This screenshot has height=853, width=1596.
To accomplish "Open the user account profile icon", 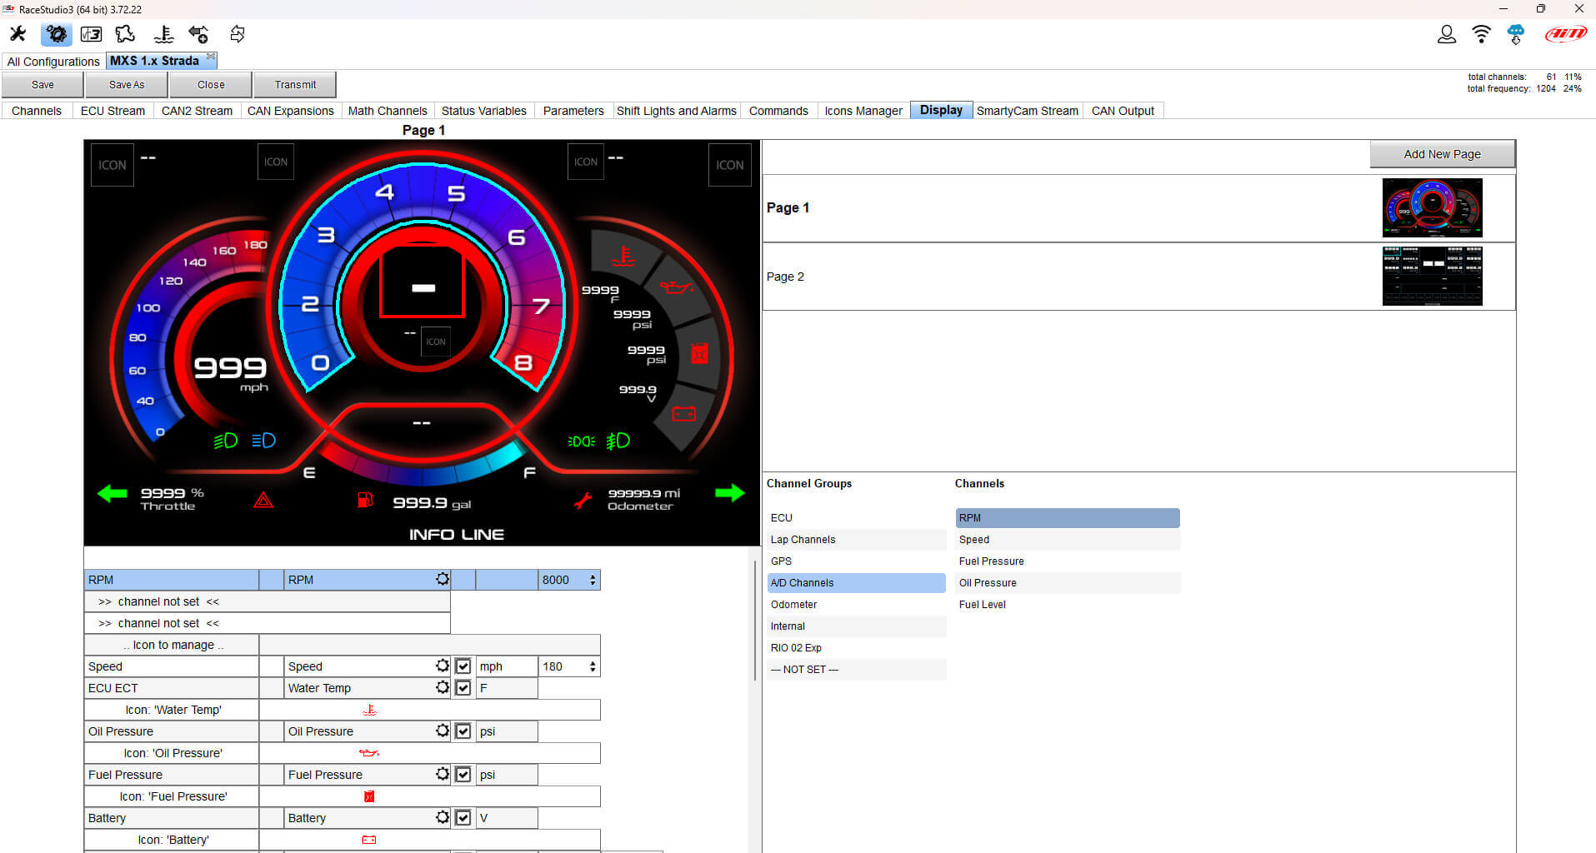I will click(1446, 34).
